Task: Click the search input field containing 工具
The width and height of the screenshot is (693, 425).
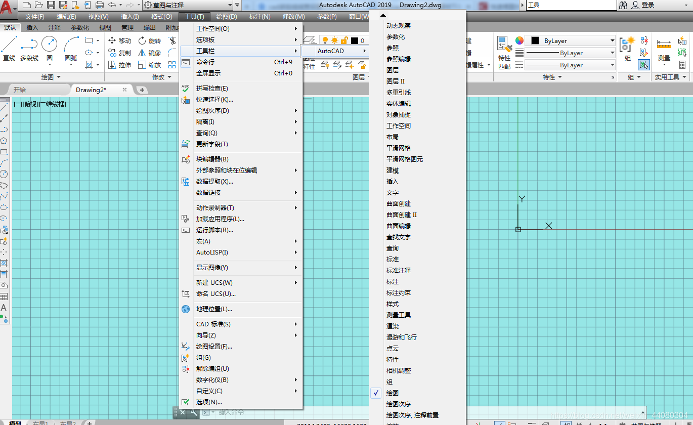Action: pos(571,5)
